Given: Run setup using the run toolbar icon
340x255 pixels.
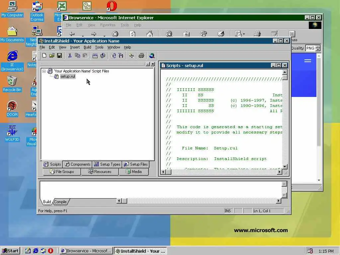Looking at the screenshot, I should coord(113,56).
